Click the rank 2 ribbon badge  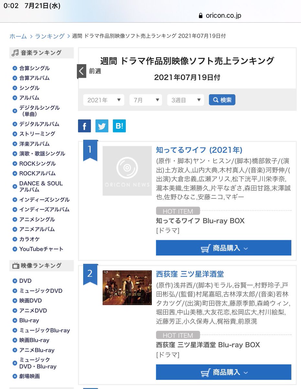(x=90, y=274)
